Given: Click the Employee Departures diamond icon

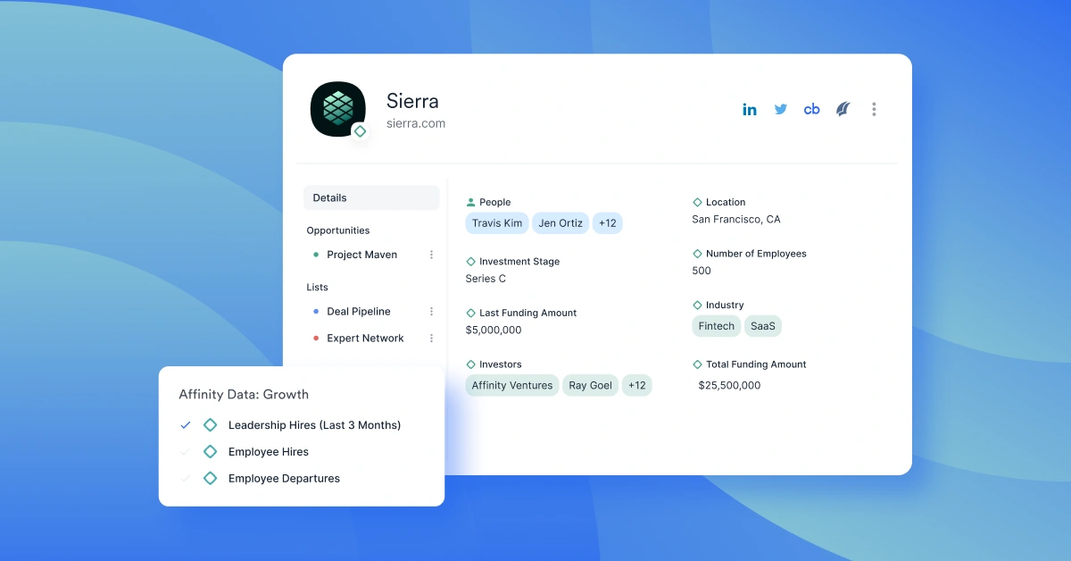Looking at the screenshot, I should [211, 479].
